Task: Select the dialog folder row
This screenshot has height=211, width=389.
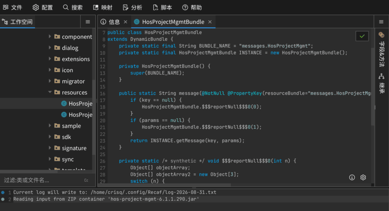Action: pyautogui.click(x=46, y=48)
